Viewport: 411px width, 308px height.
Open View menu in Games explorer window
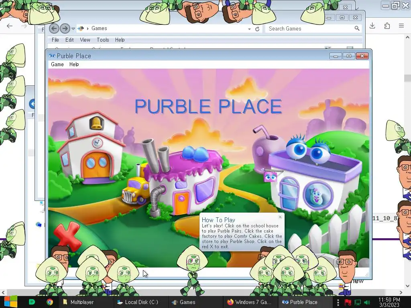85,40
